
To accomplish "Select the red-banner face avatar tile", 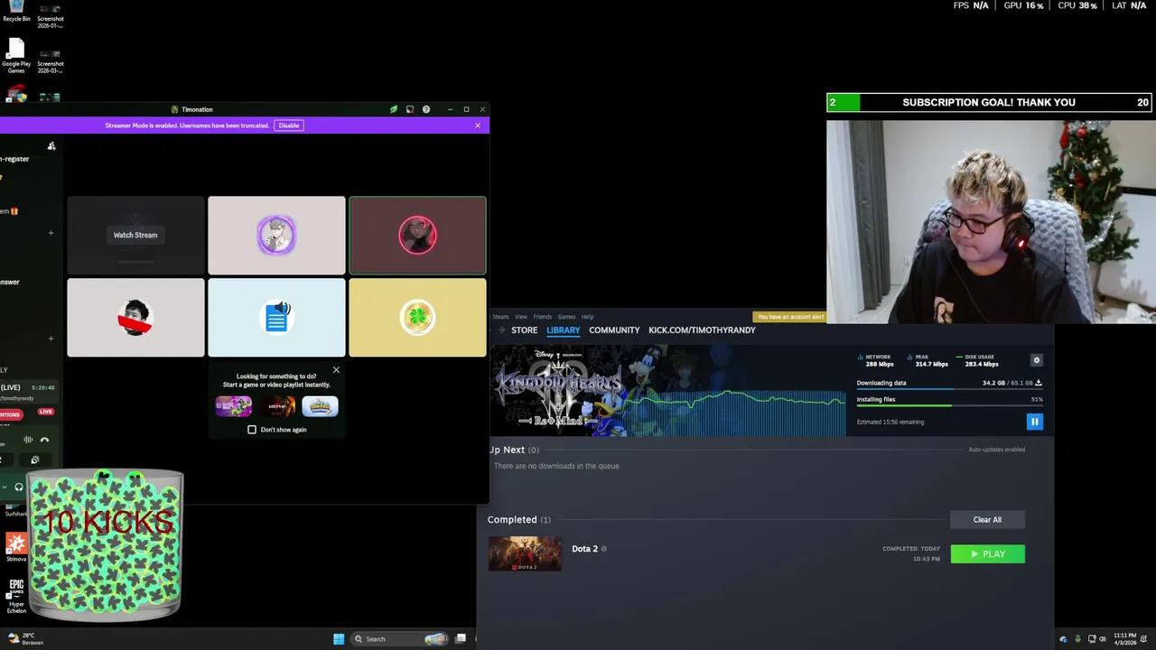I will (135, 318).
